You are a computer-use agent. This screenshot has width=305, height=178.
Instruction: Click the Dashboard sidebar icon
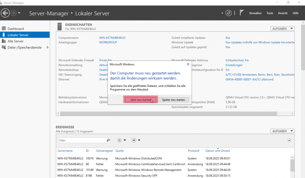4,29
